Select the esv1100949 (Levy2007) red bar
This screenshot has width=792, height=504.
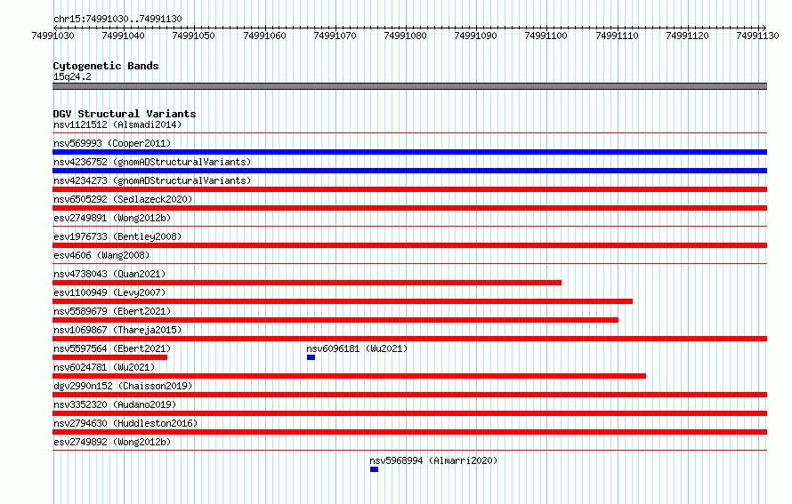pyautogui.click(x=343, y=301)
